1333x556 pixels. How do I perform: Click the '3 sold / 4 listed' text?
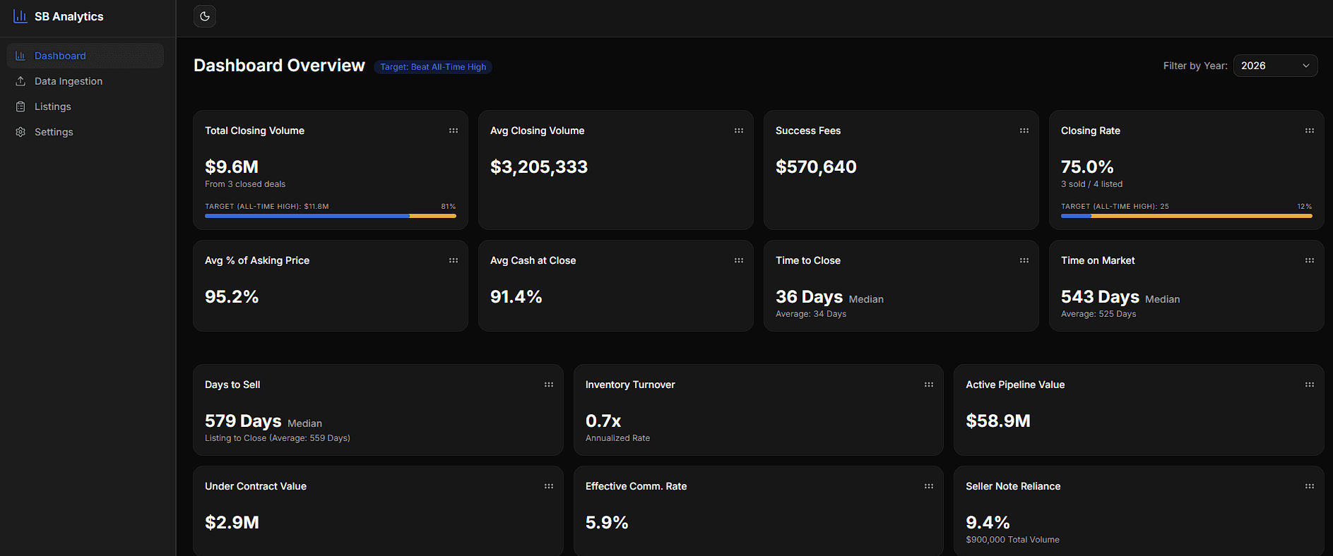tap(1091, 184)
